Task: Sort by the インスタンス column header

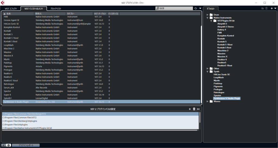Action: click(113, 14)
